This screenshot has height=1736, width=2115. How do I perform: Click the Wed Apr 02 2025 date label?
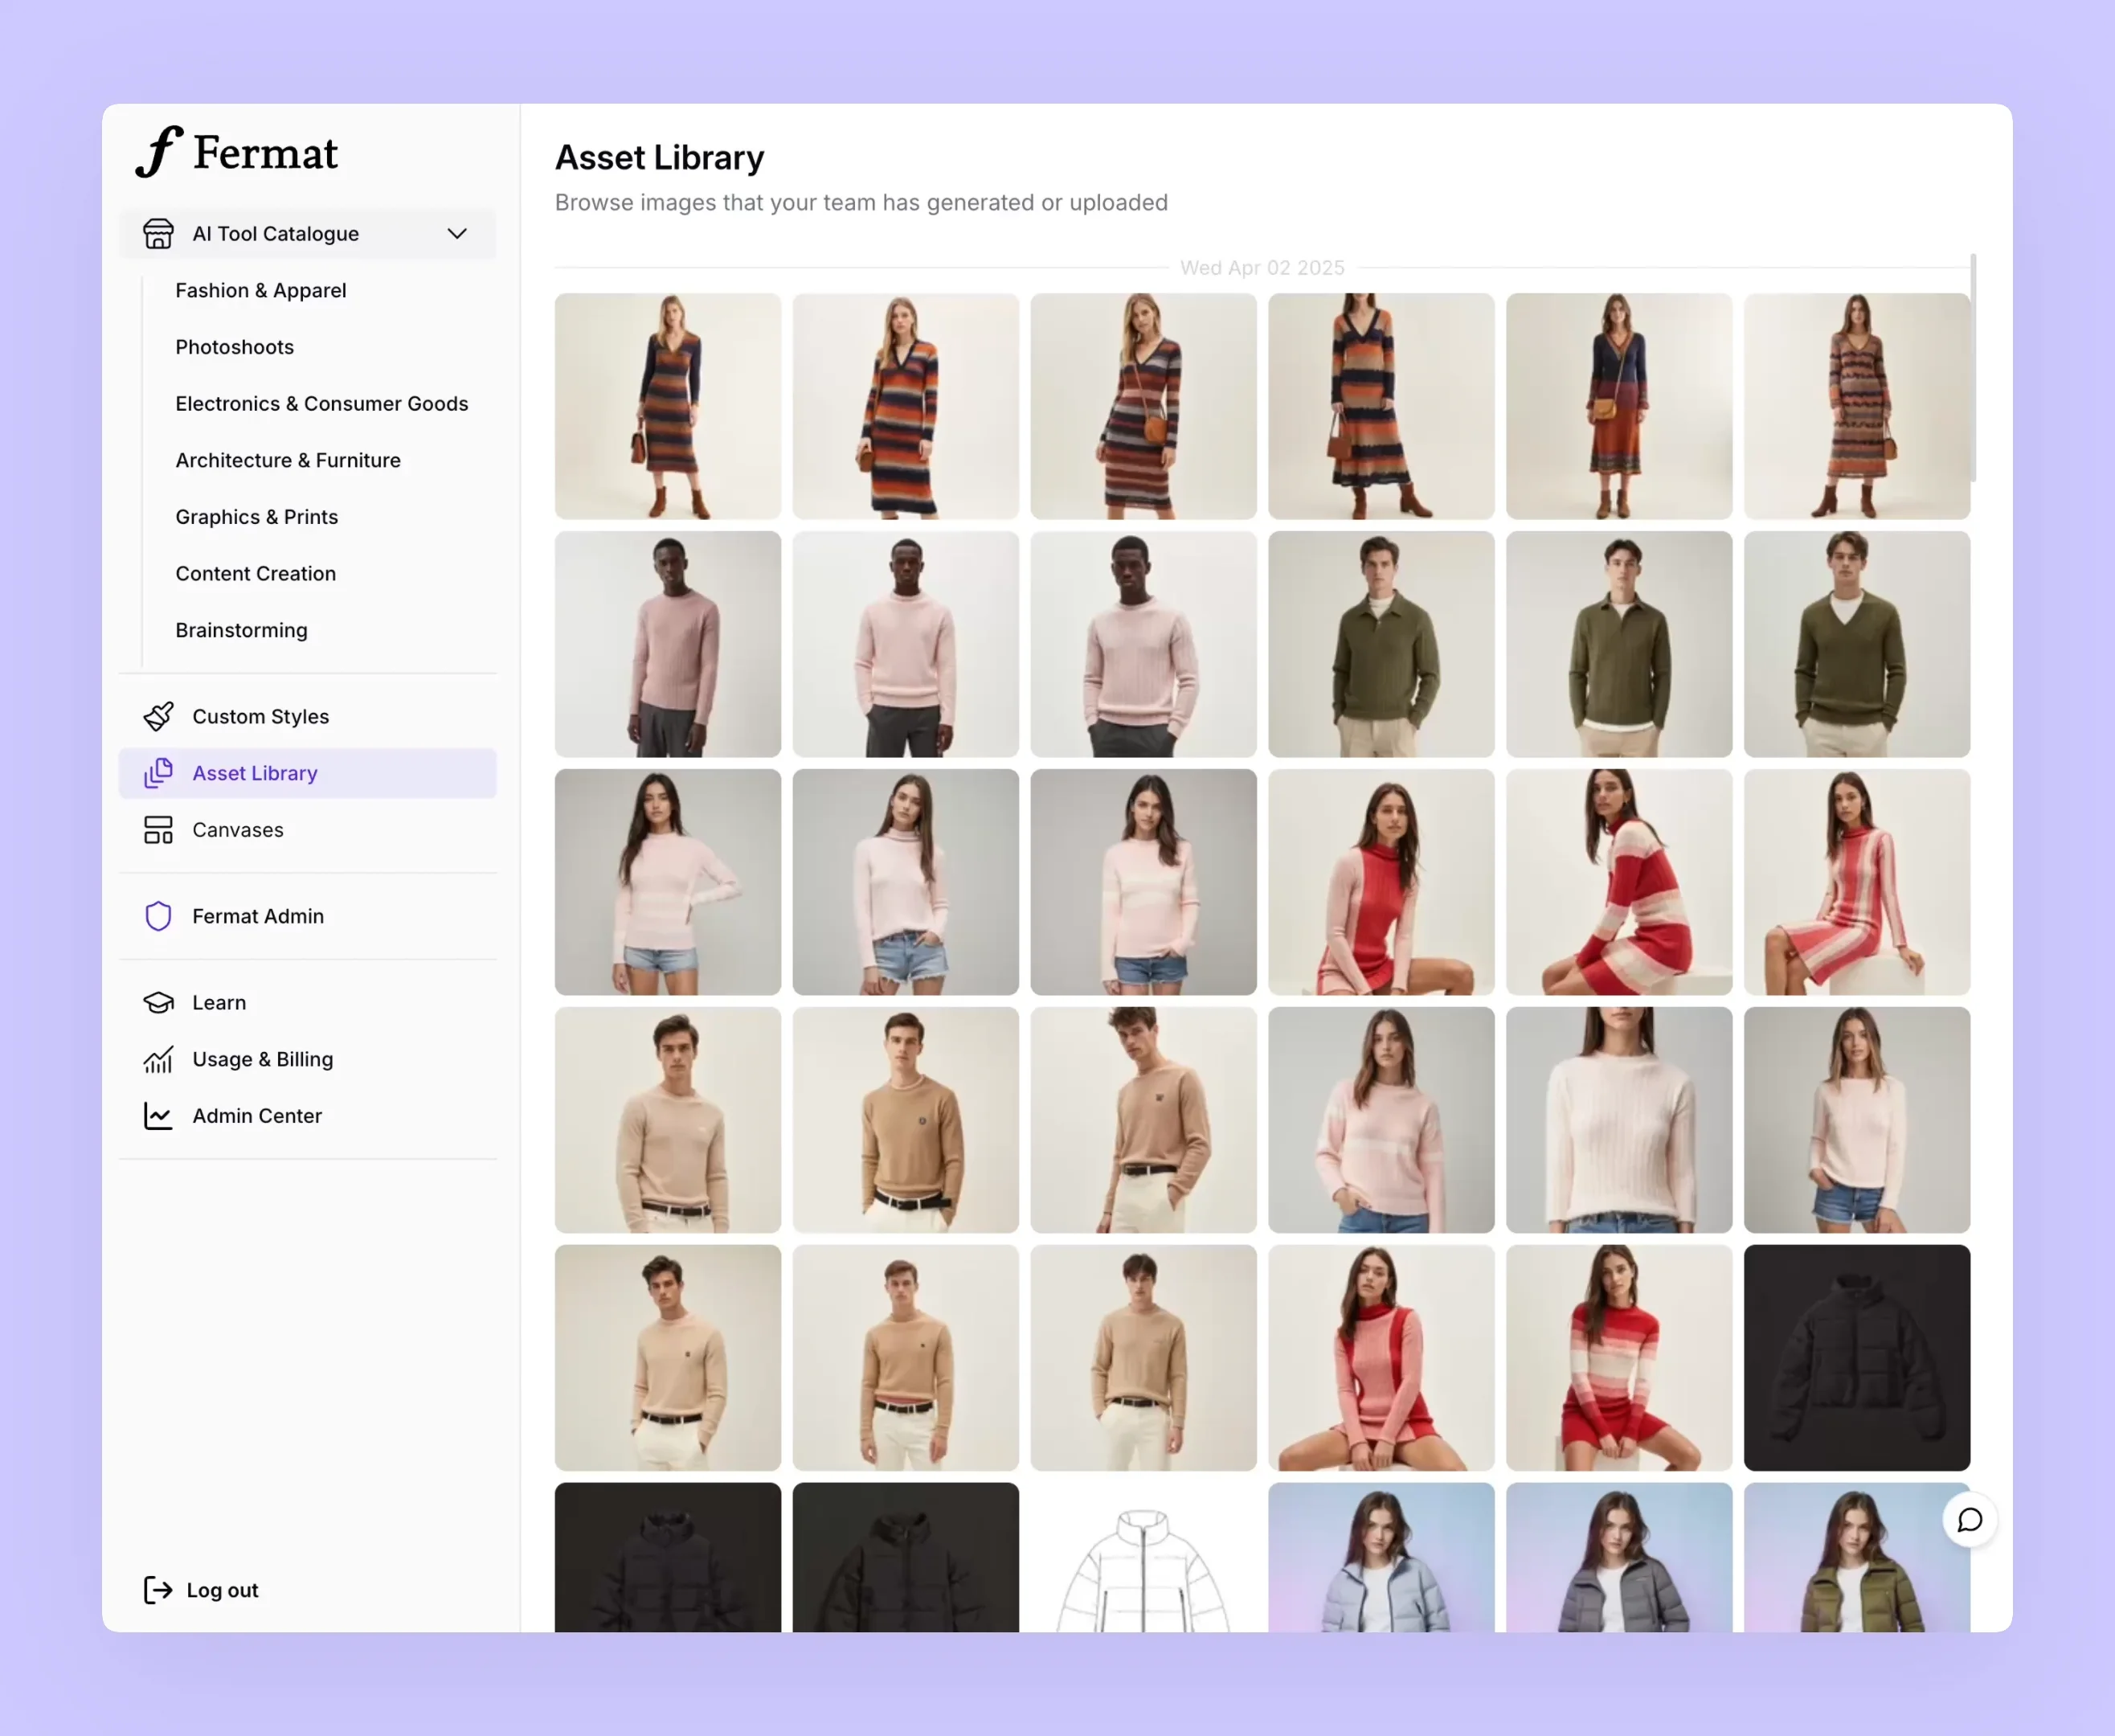pos(1262,268)
